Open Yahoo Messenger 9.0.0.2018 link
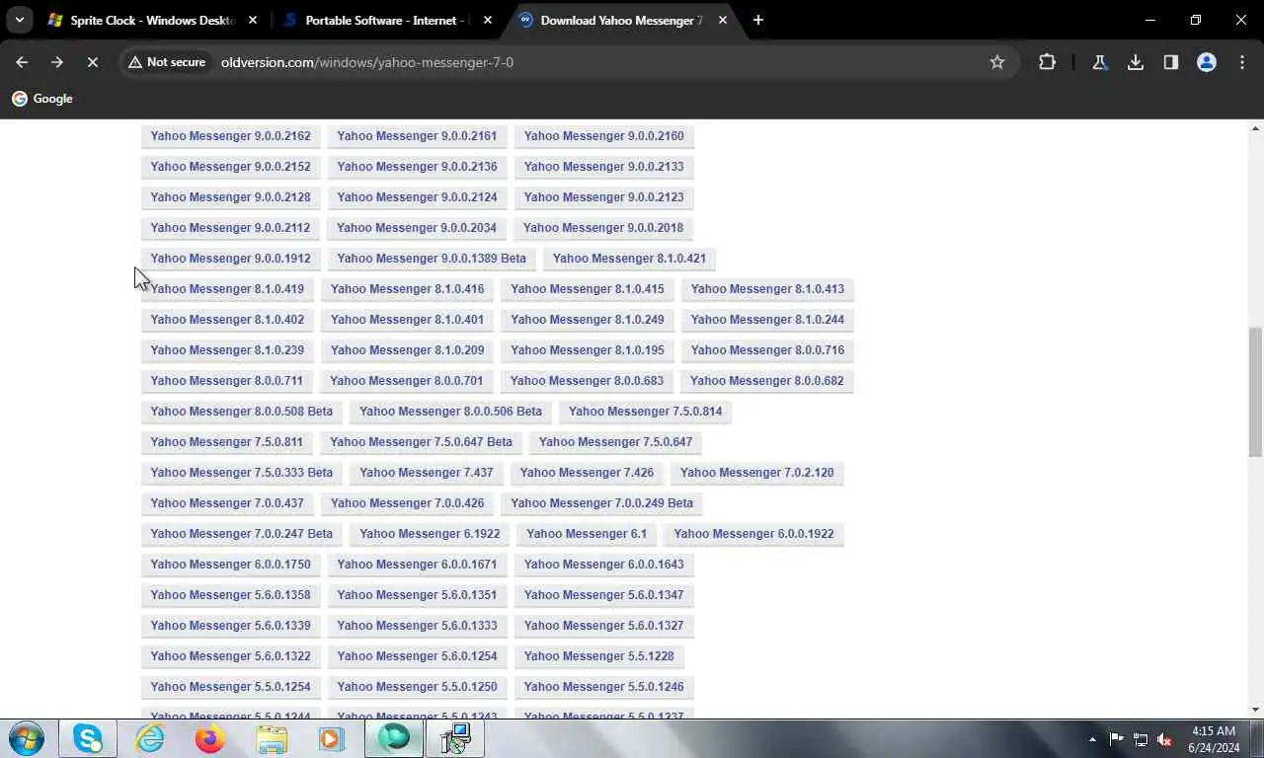Image resolution: width=1264 pixels, height=758 pixels. 602,228
